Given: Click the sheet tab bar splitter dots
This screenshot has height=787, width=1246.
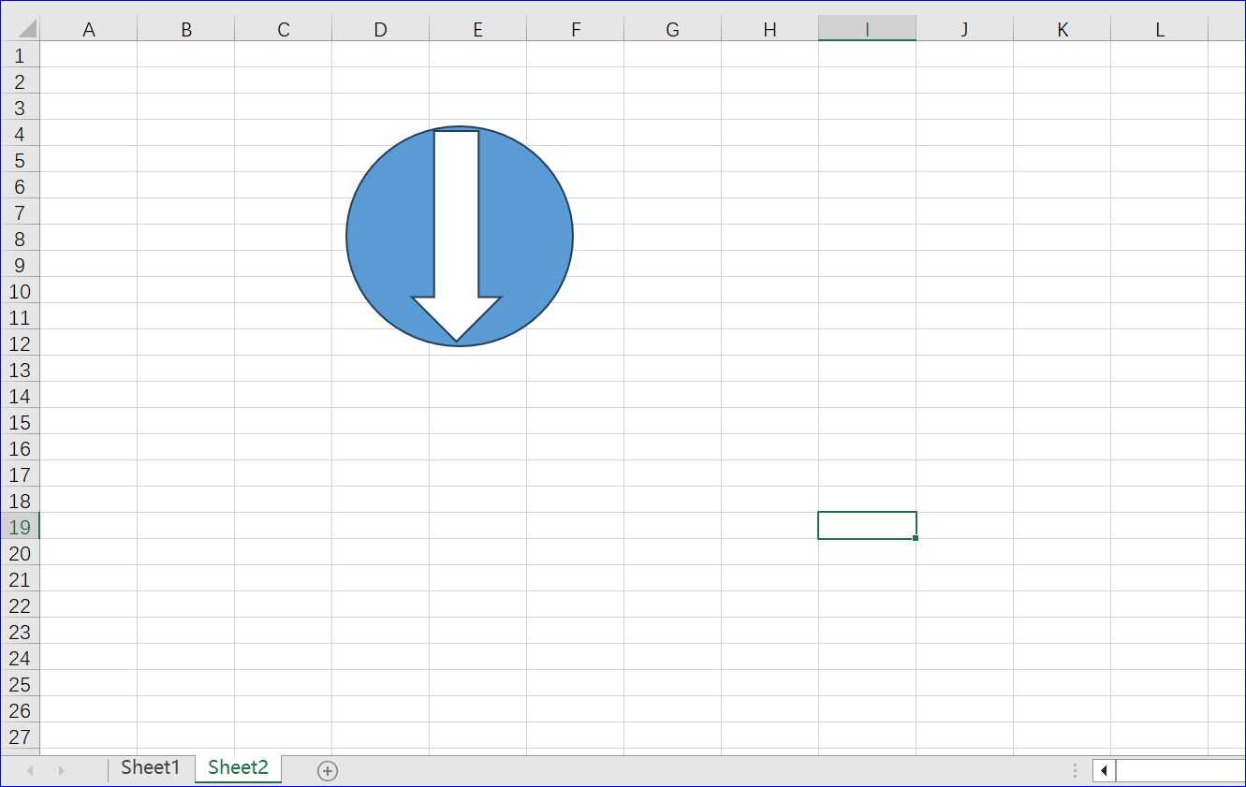Looking at the screenshot, I should pos(1075,770).
